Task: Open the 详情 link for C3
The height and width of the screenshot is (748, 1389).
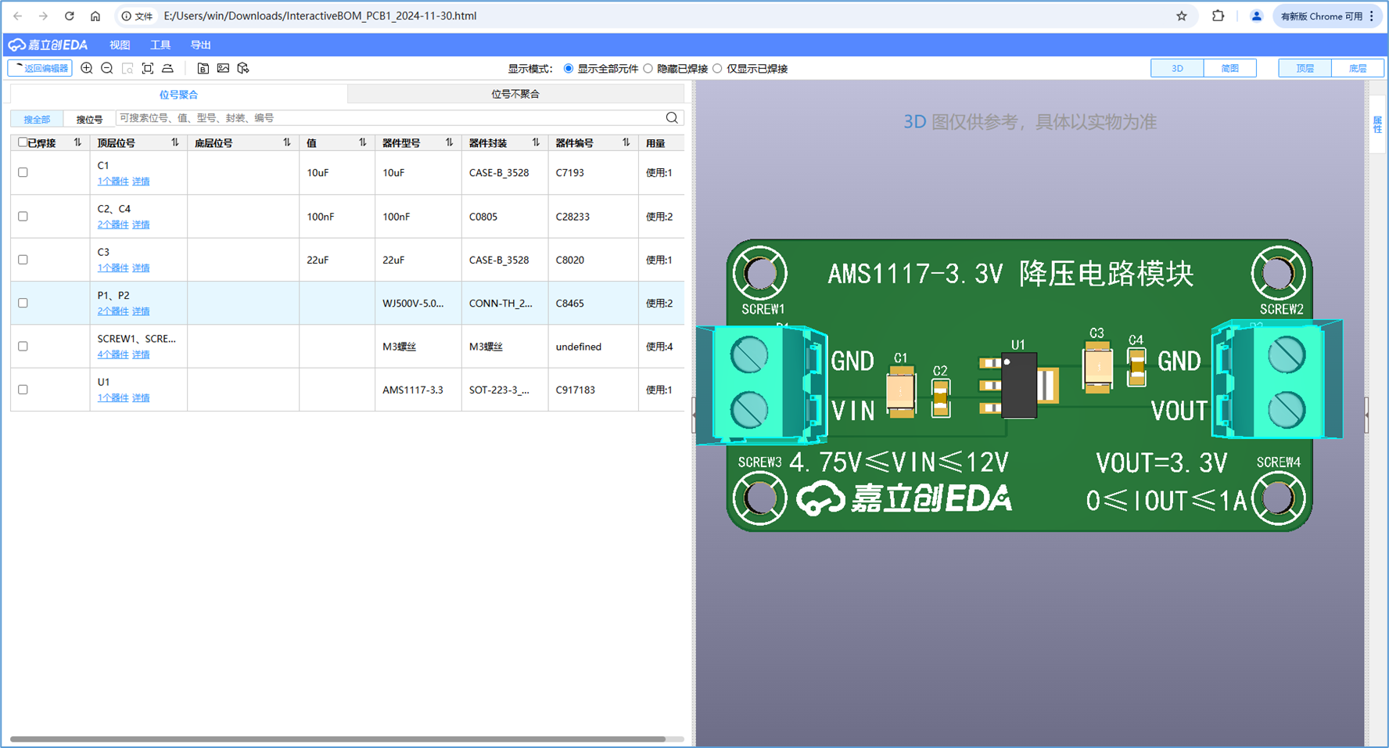Action: pos(141,268)
